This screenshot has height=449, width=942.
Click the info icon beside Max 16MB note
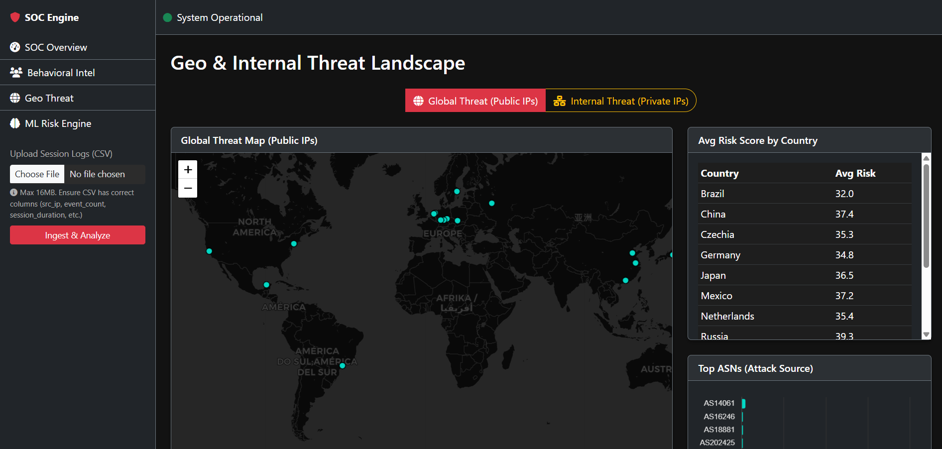click(13, 193)
